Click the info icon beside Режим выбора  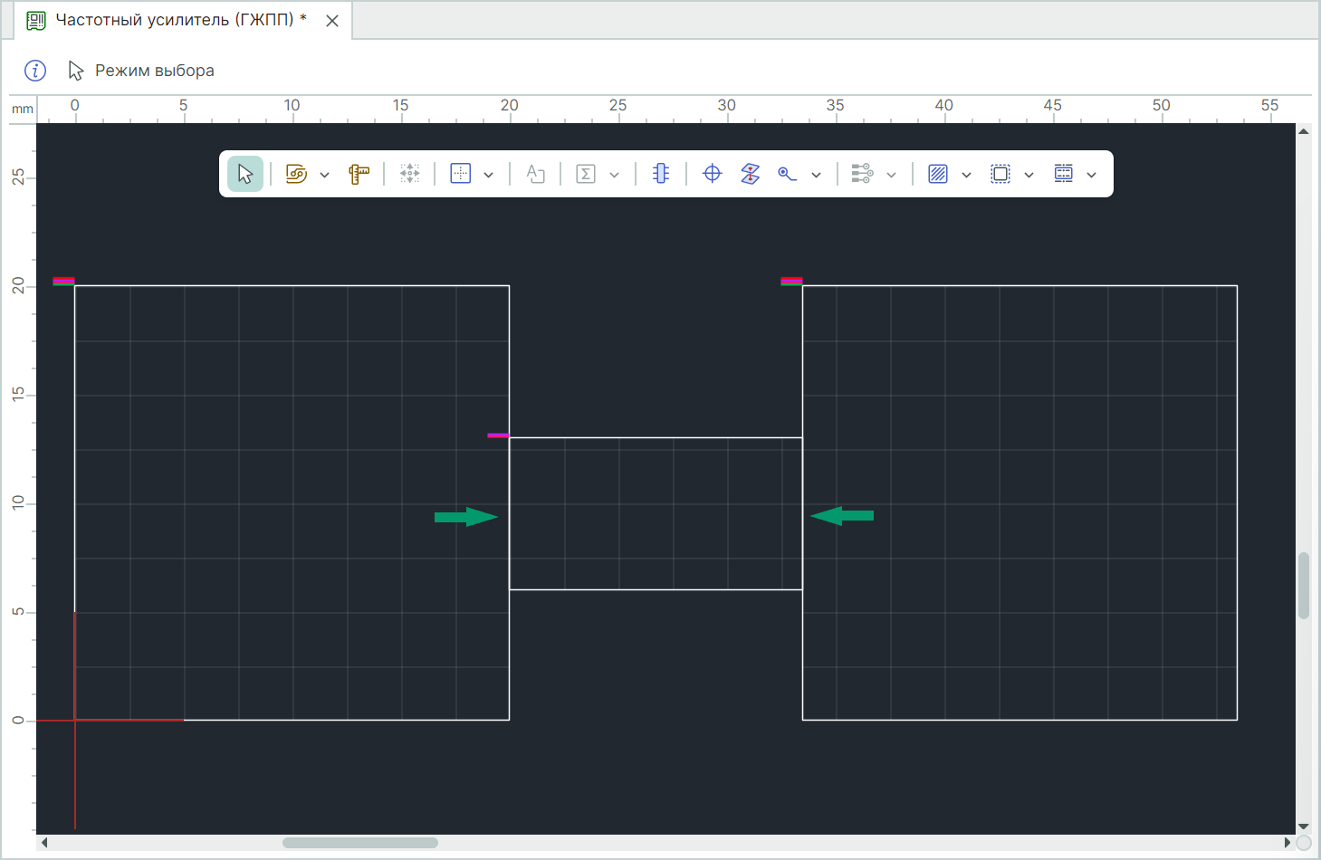click(35, 71)
